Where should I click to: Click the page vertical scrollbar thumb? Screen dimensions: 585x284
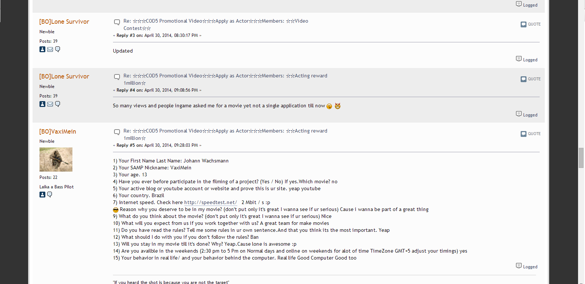(581, 158)
